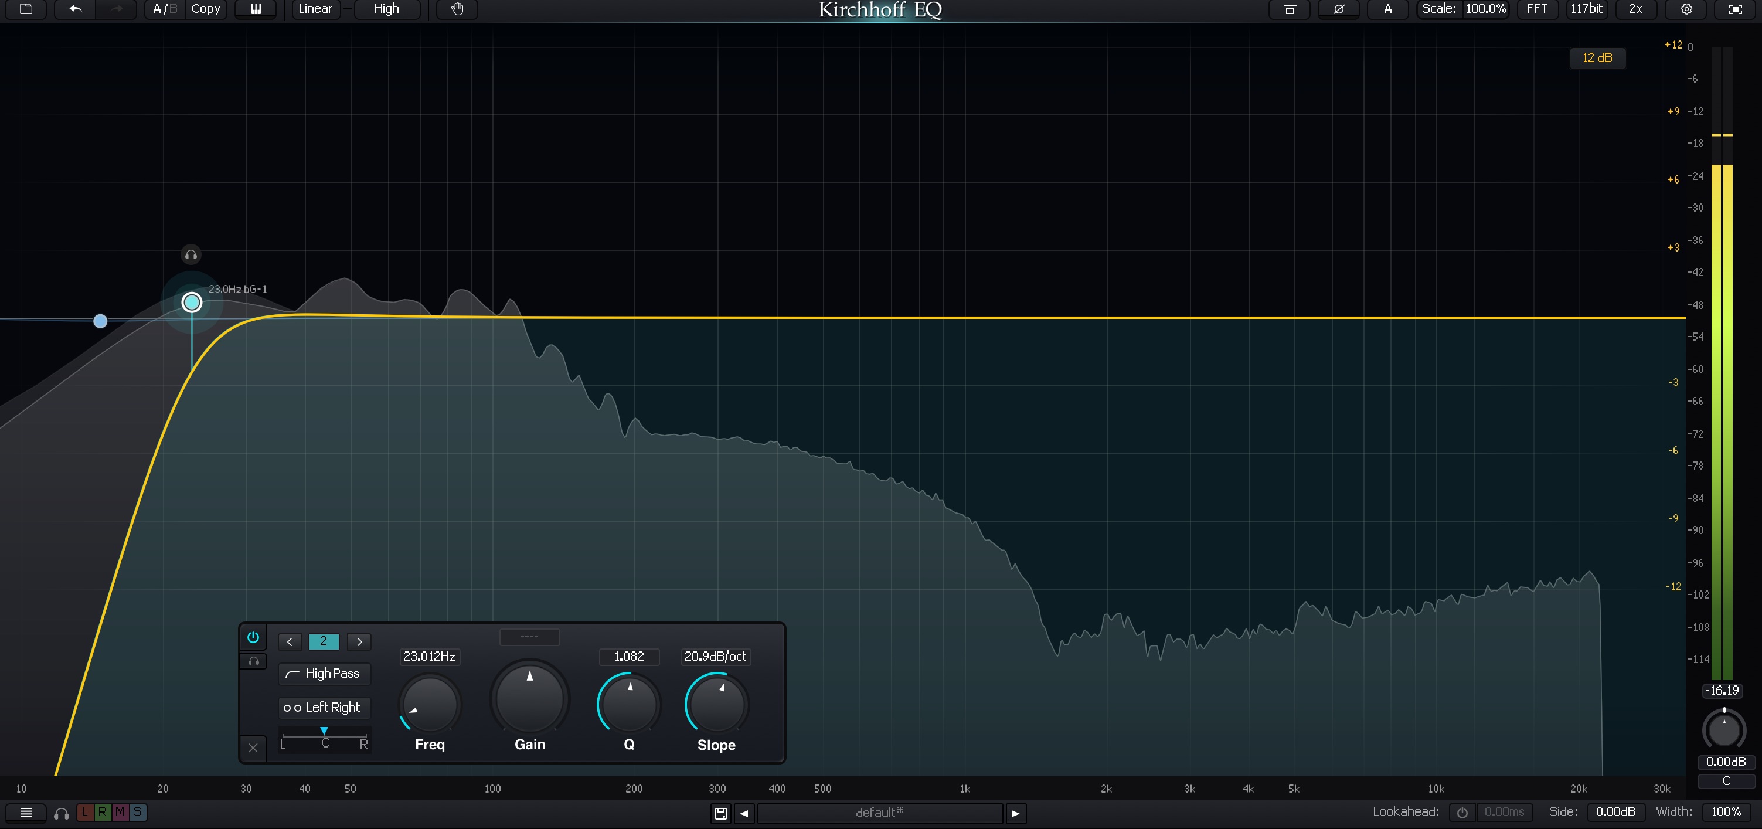Toggle A/B comparison state
The width and height of the screenshot is (1762, 829).
click(164, 9)
